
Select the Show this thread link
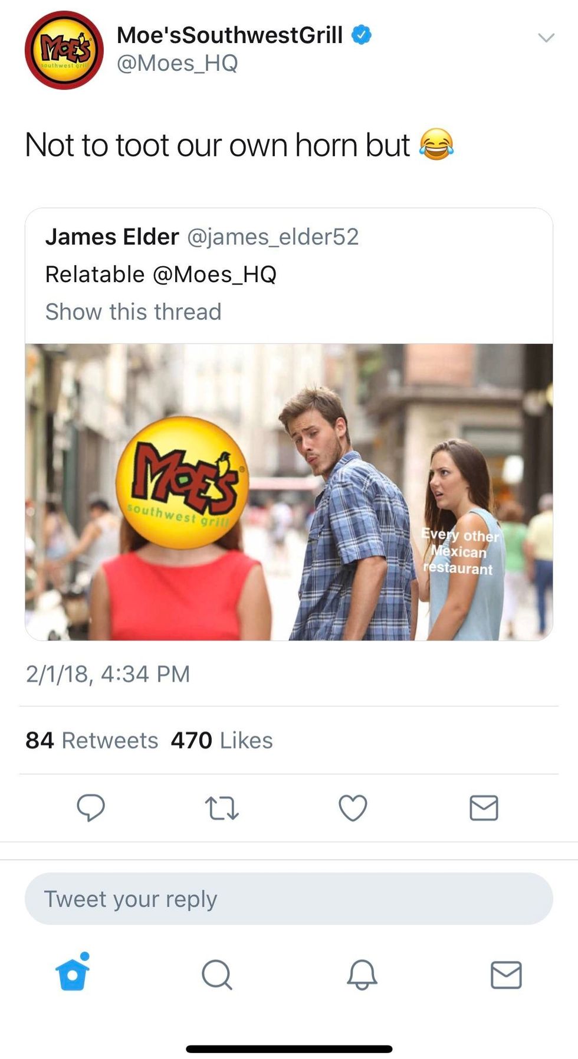coord(133,311)
